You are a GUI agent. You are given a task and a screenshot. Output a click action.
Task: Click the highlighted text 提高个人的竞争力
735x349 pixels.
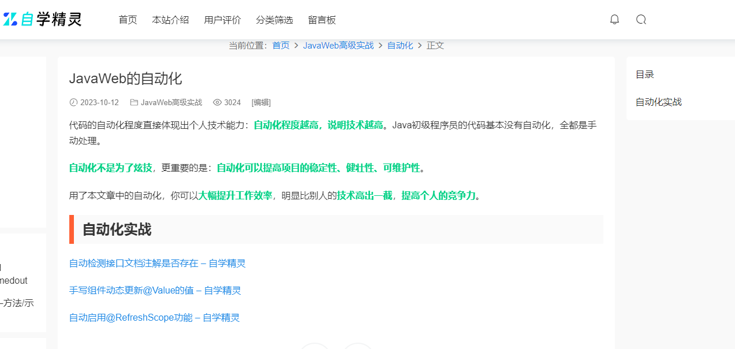click(439, 195)
